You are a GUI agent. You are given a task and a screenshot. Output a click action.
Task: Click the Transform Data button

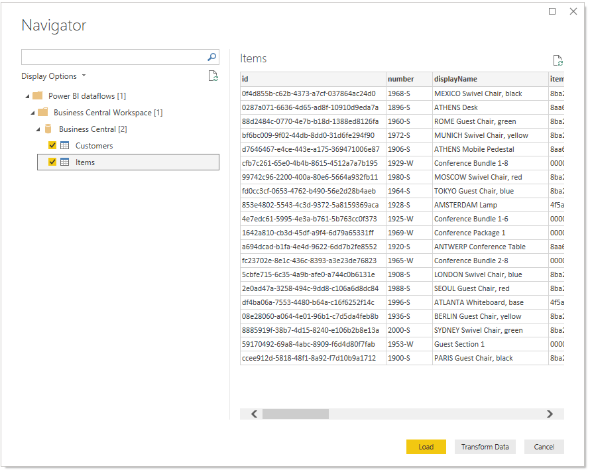click(485, 447)
